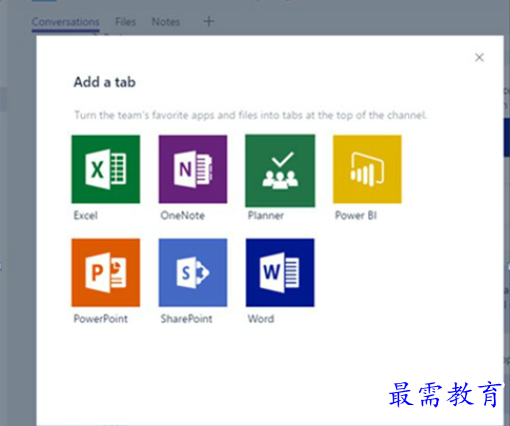Click the Add a tab heading
This screenshot has height=426, width=510.
click(x=105, y=82)
